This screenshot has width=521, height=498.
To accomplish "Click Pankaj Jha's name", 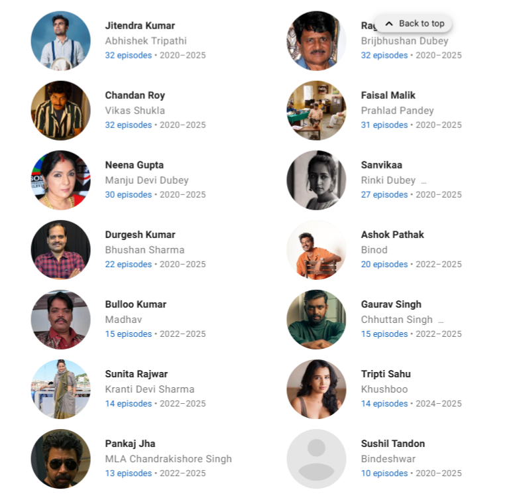I will click(x=130, y=444).
